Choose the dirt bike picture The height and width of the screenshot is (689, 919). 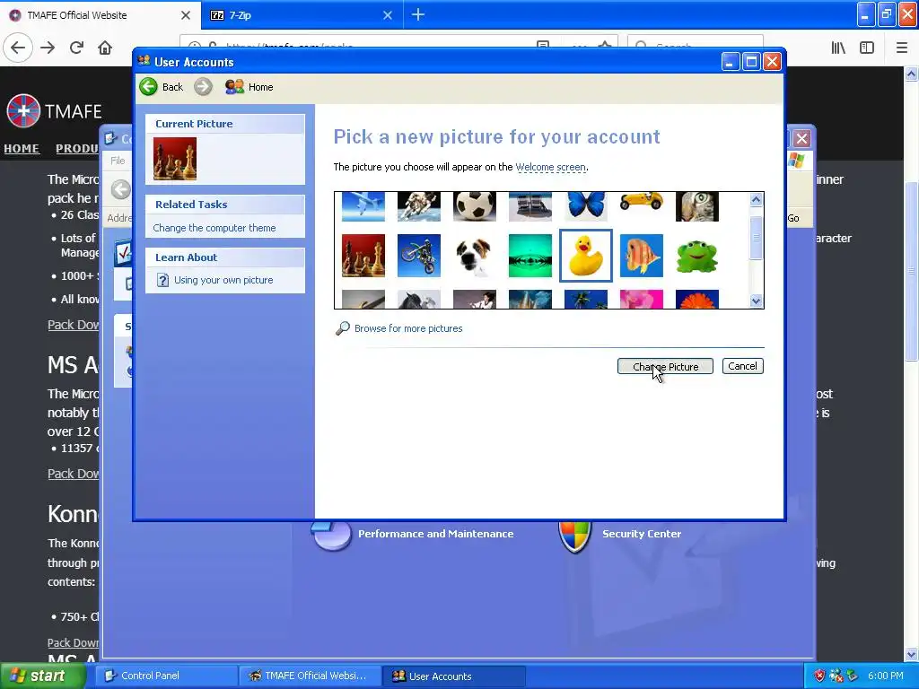[419, 256]
